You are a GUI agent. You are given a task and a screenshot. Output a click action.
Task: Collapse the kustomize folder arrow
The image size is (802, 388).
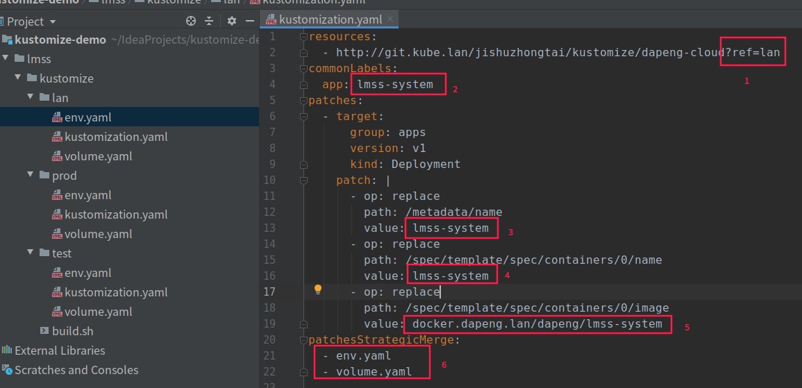tap(18, 78)
